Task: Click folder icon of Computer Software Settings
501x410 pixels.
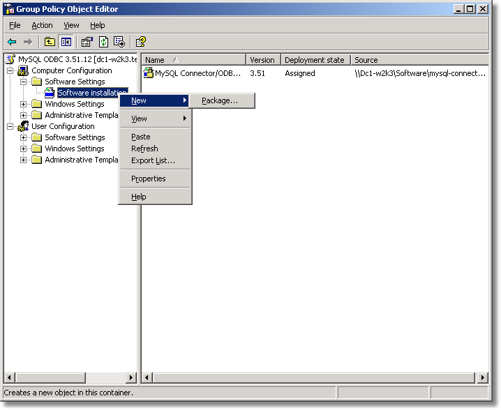Action: click(37, 82)
